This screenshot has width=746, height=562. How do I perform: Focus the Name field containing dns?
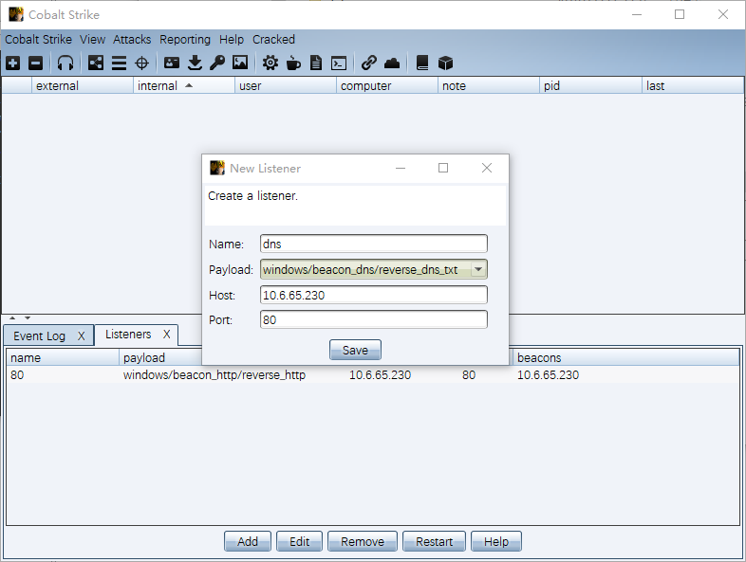[374, 244]
